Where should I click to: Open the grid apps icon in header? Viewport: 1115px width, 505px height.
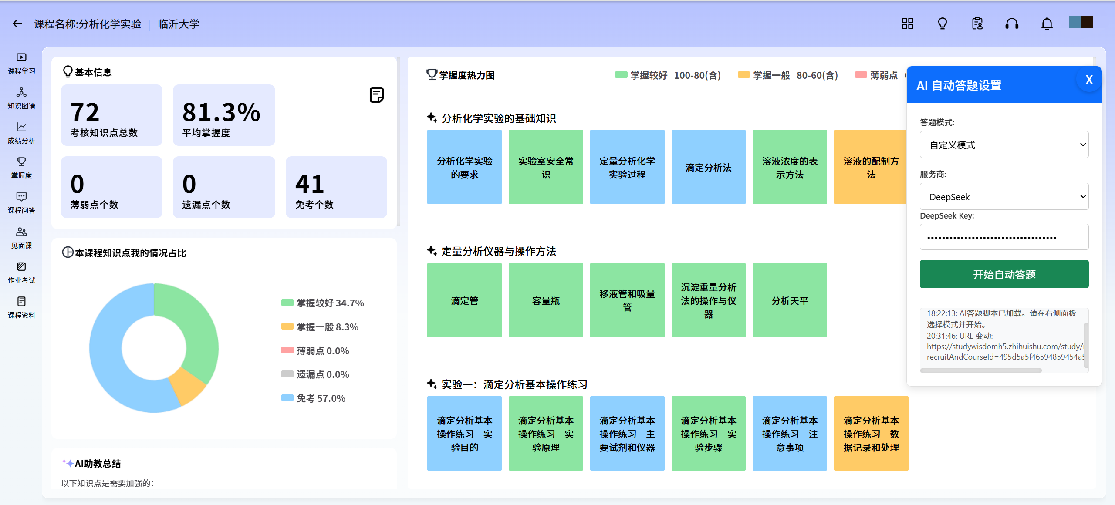pos(907,24)
